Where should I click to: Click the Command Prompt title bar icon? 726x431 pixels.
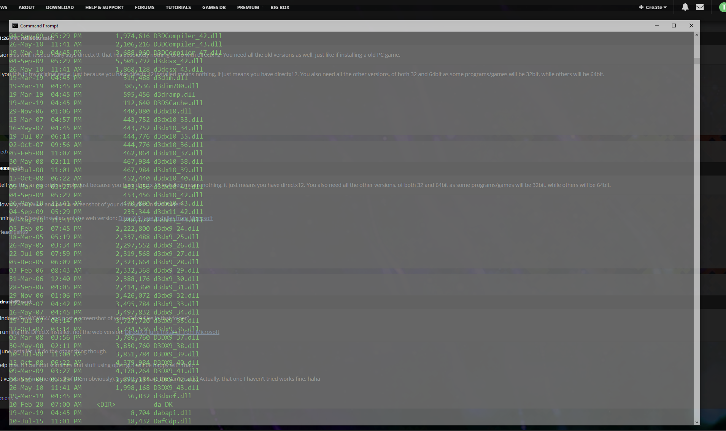coord(15,26)
